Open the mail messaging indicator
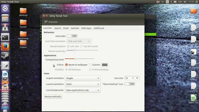 click(x=175, y=2)
